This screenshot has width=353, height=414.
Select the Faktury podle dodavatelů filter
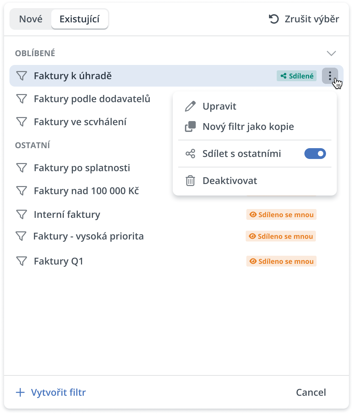point(92,99)
